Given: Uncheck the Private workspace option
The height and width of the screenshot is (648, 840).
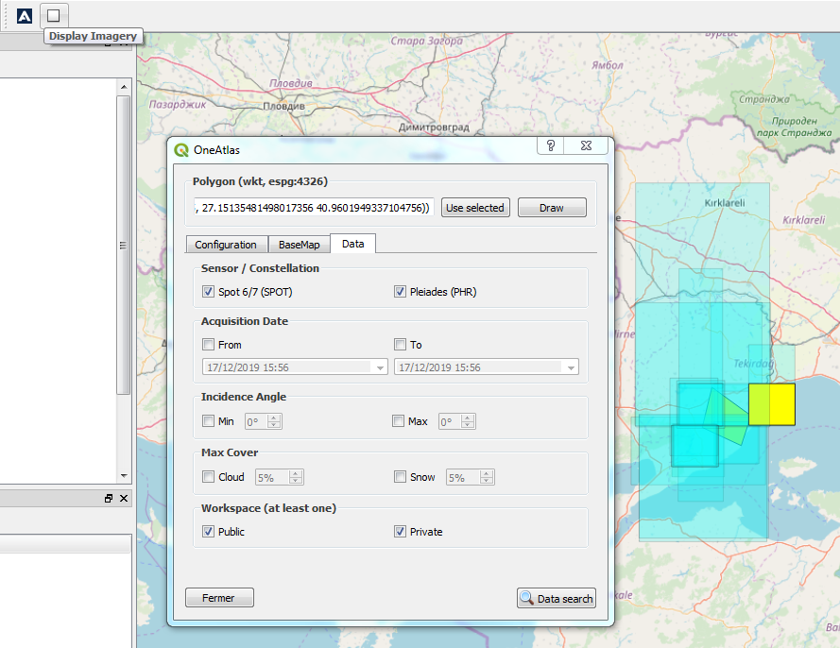Looking at the screenshot, I should click(x=400, y=531).
